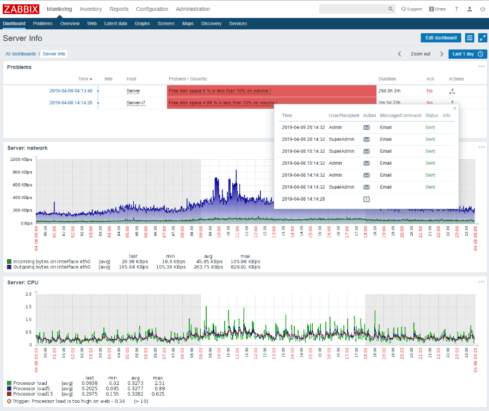The height and width of the screenshot is (411, 489).
Task: Open the All dashboards breadcrumb link
Action: tap(21, 54)
